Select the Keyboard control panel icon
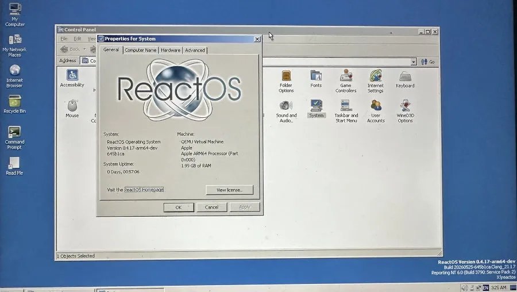Image resolution: width=517 pixels, height=292 pixels. (x=405, y=79)
